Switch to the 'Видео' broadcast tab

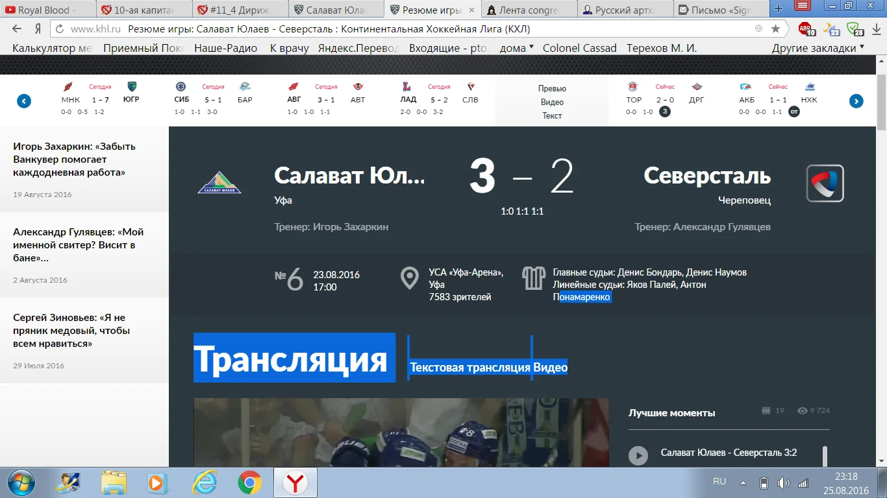tap(551, 368)
